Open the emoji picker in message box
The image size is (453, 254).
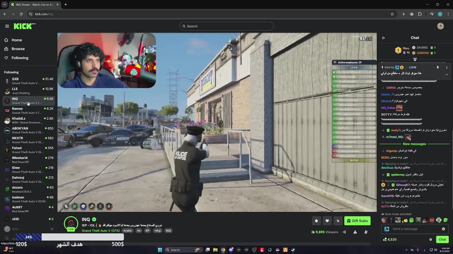pyautogui.click(x=443, y=229)
